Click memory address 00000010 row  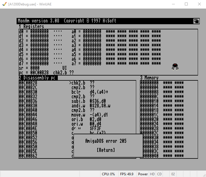tap(162, 101)
